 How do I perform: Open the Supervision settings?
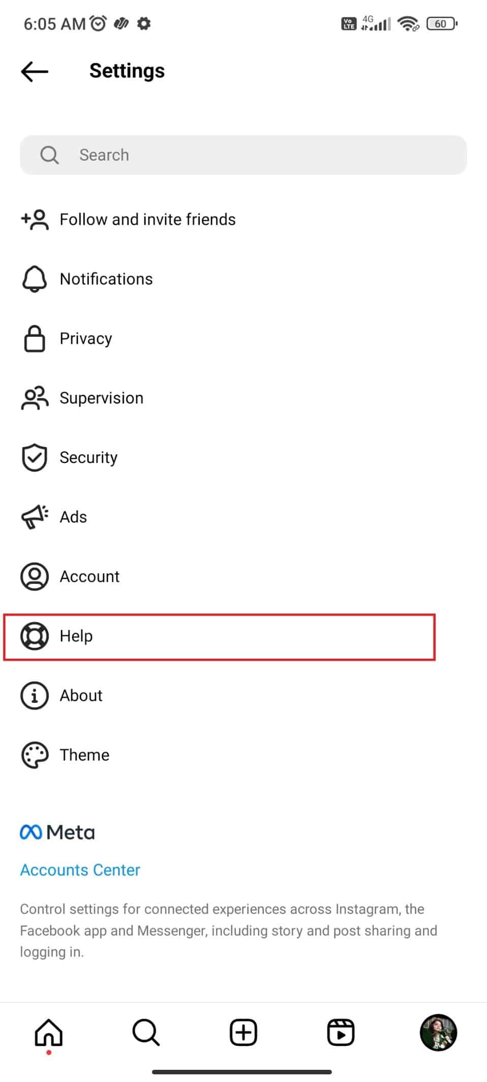pyautogui.click(x=244, y=398)
